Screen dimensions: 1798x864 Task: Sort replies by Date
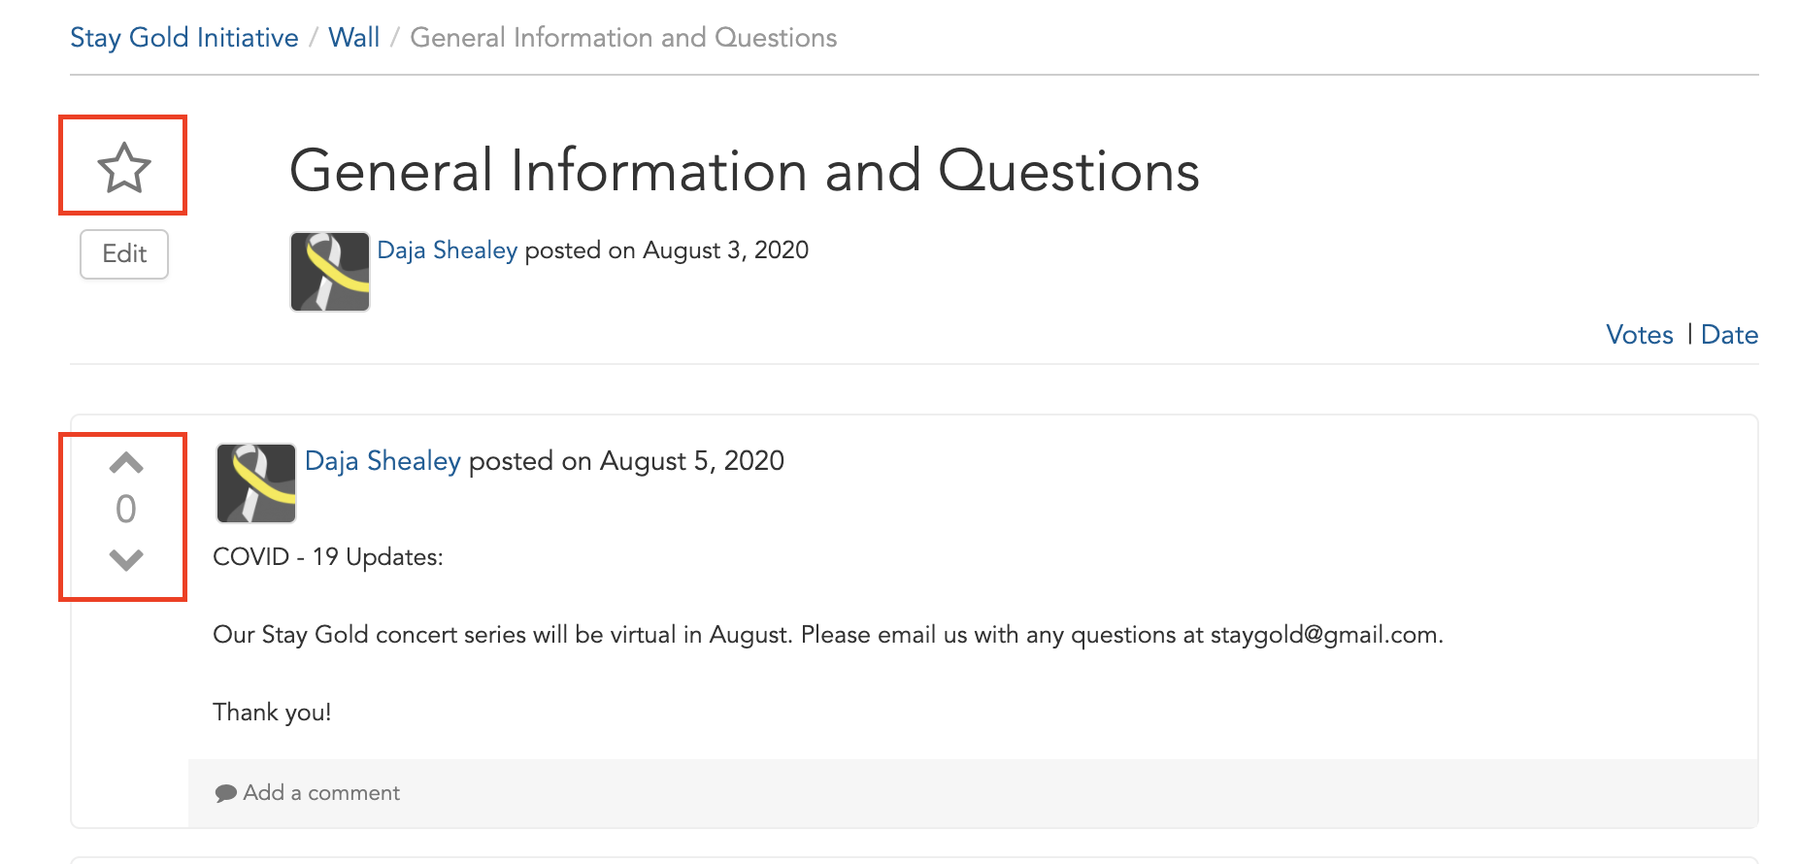(1730, 335)
